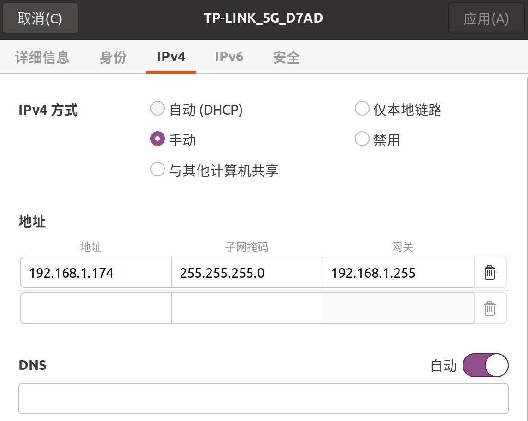Toggle the DNS 自动 switch
Image resolution: width=528 pixels, height=421 pixels.
(x=485, y=365)
